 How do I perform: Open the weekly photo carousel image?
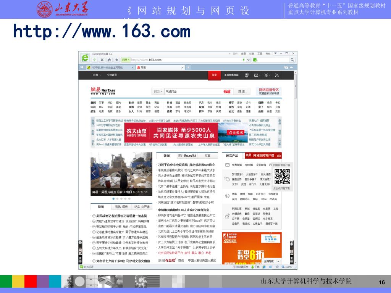point(121,174)
